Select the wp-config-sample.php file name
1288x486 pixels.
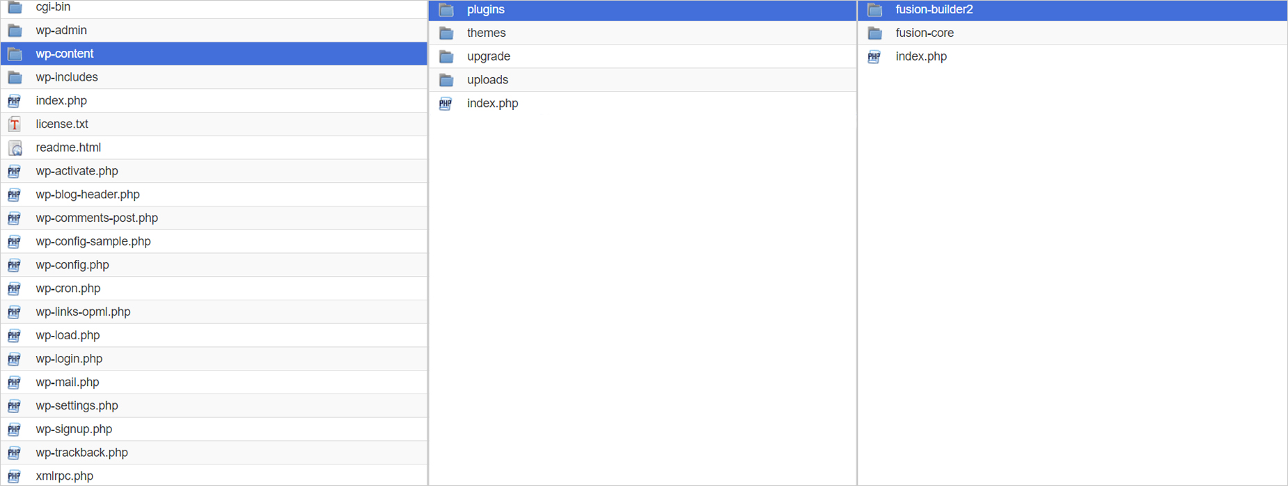[x=93, y=241]
